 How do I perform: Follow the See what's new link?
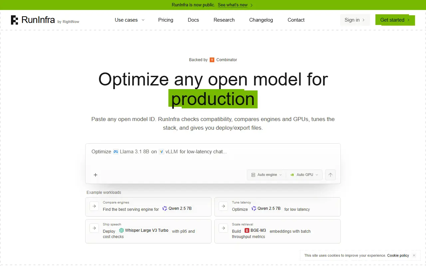point(235,5)
